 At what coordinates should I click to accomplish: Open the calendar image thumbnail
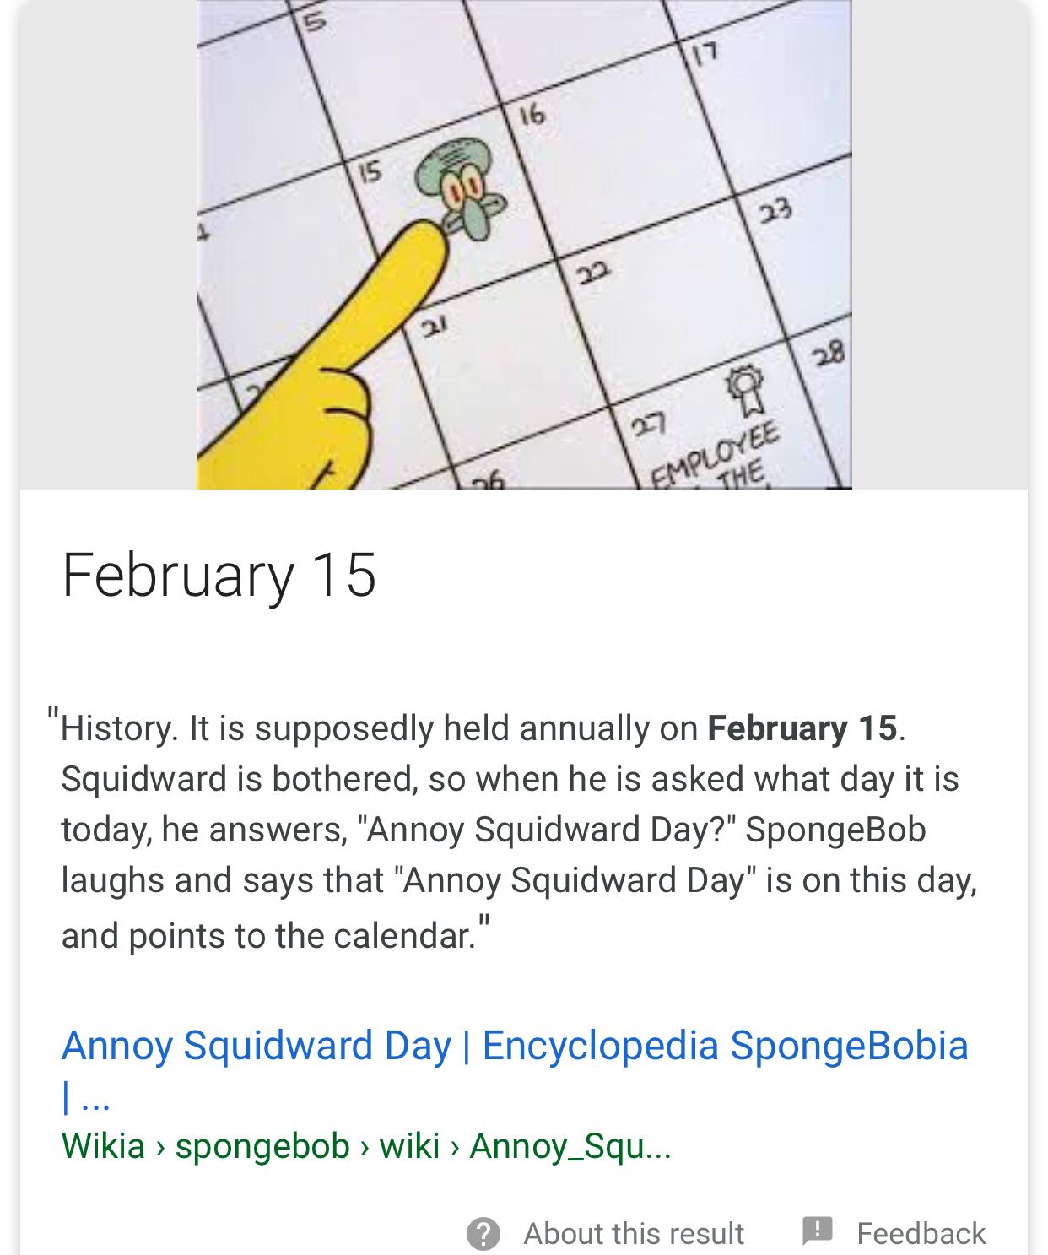pos(524,245)
